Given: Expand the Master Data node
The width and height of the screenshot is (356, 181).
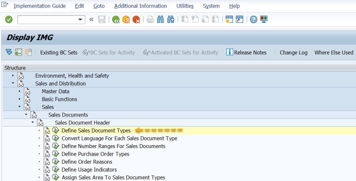Looking at the screenshot, I should (19, 91).
